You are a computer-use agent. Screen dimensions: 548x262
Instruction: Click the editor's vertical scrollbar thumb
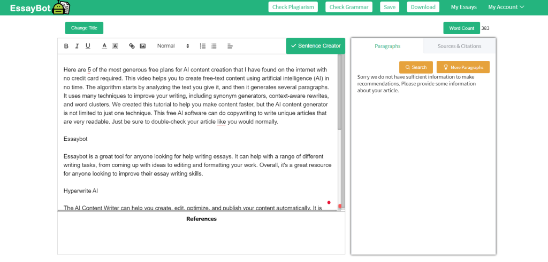[x=339, y=92]
